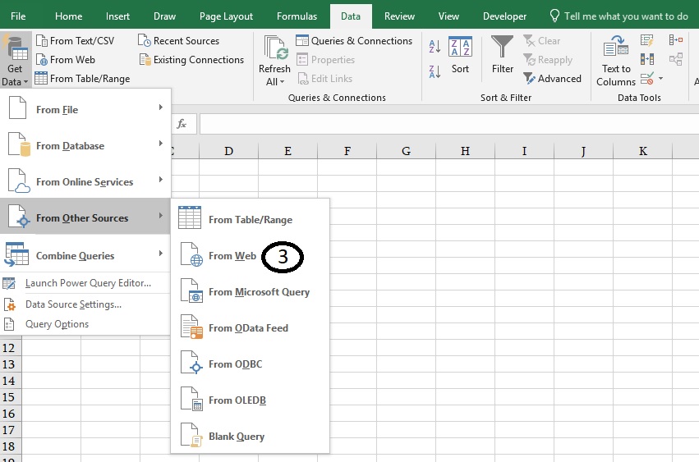
Task: Switch to the Page Layout tab
Action: (x=226, y=16)
